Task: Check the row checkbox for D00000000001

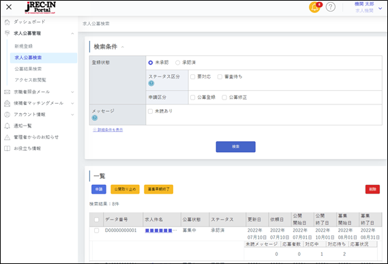Action: coord(97,231)
